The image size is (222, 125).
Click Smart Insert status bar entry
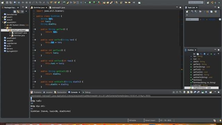(x=150, y=120)
